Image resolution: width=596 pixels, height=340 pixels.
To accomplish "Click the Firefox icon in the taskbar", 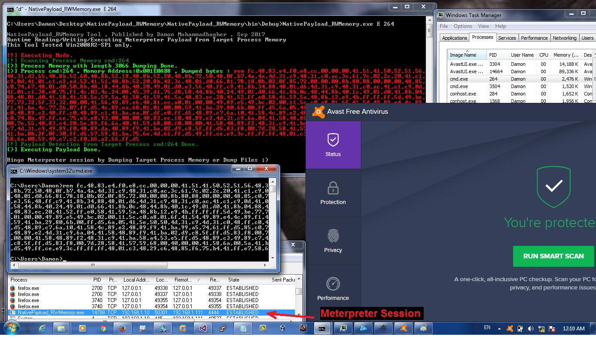I will point(123,328).
